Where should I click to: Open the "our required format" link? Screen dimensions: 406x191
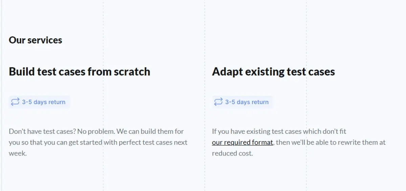point(242,143)
